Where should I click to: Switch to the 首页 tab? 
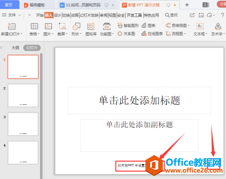point(9,5)
